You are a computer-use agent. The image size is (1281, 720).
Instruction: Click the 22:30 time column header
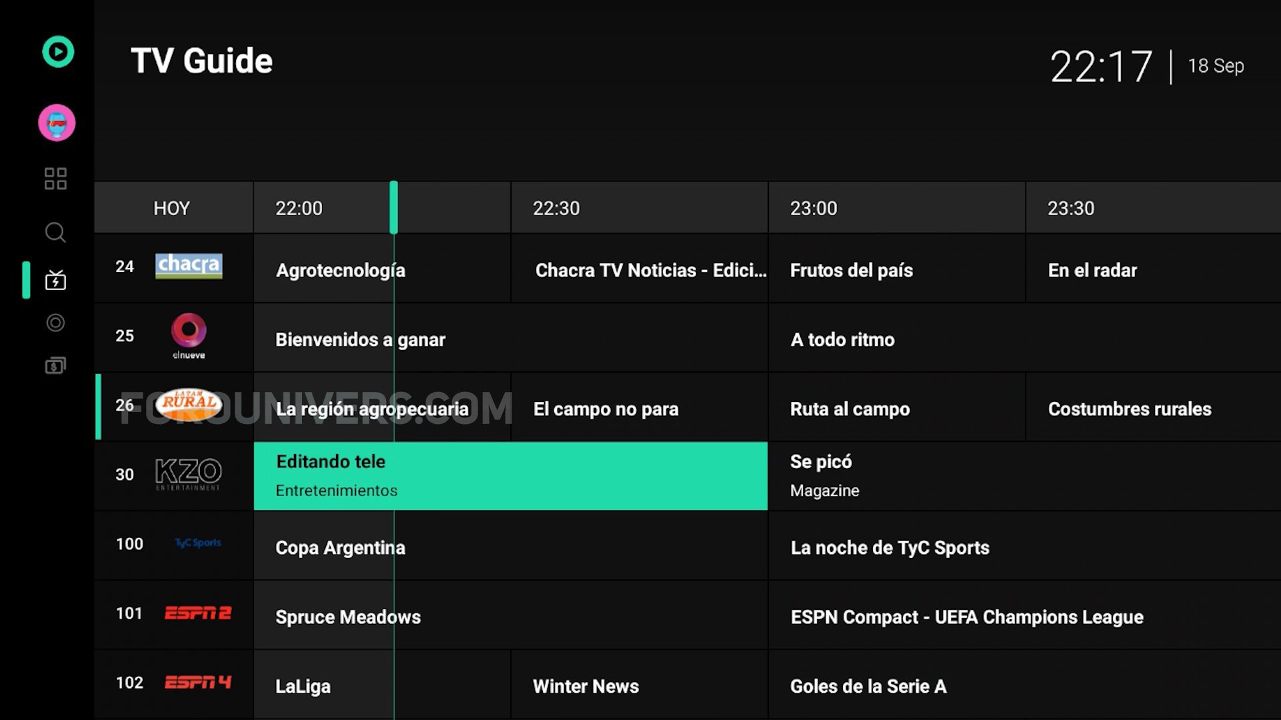click(x=555, y=208)
